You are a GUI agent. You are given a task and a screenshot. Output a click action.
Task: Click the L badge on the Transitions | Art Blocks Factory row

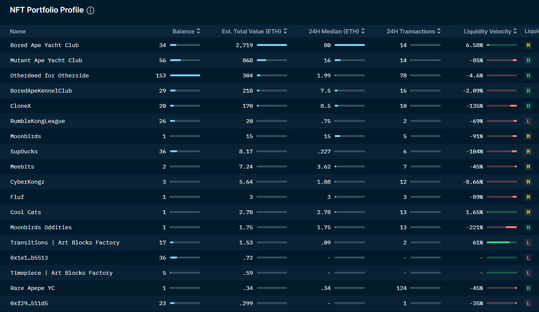tap(528, 243)
